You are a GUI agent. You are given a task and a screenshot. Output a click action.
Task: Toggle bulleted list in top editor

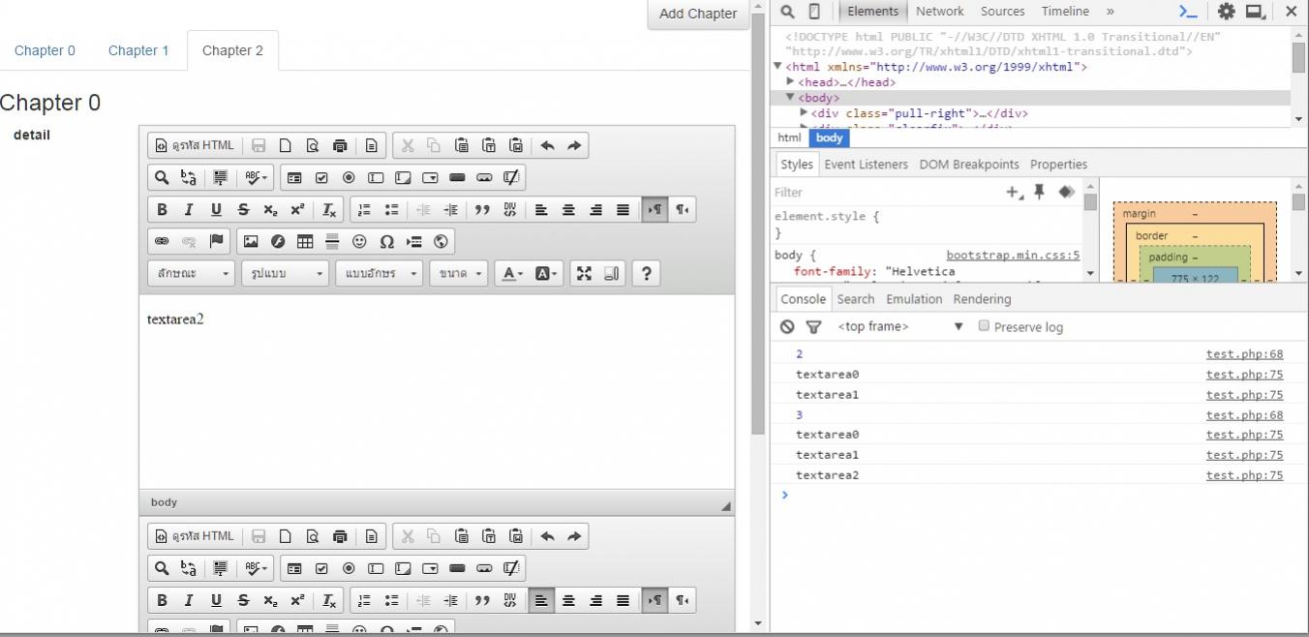[391, 209]
